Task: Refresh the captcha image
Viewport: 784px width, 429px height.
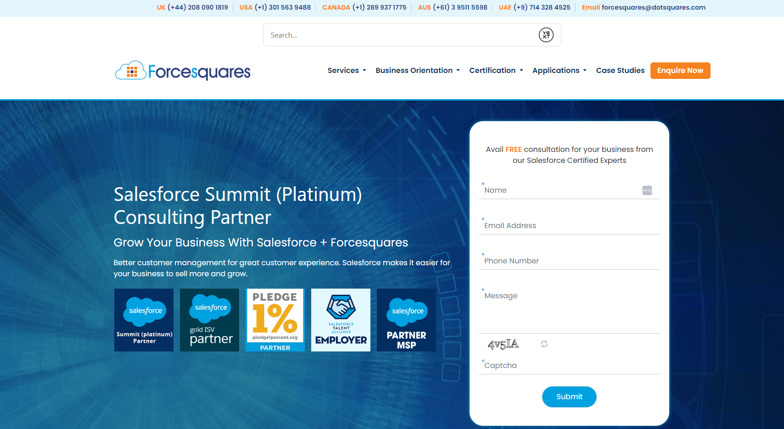Action: [544, 344]
